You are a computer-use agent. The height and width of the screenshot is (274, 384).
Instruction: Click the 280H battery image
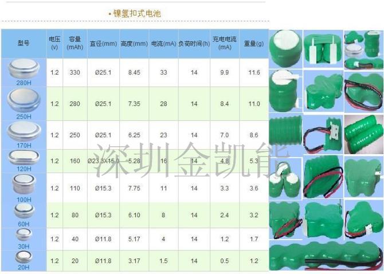click(23, 70)
